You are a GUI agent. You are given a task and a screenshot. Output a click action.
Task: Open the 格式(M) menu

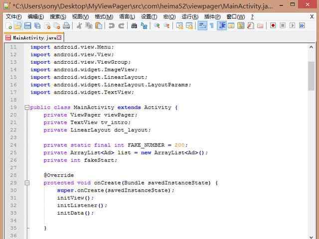pos(104,16)
